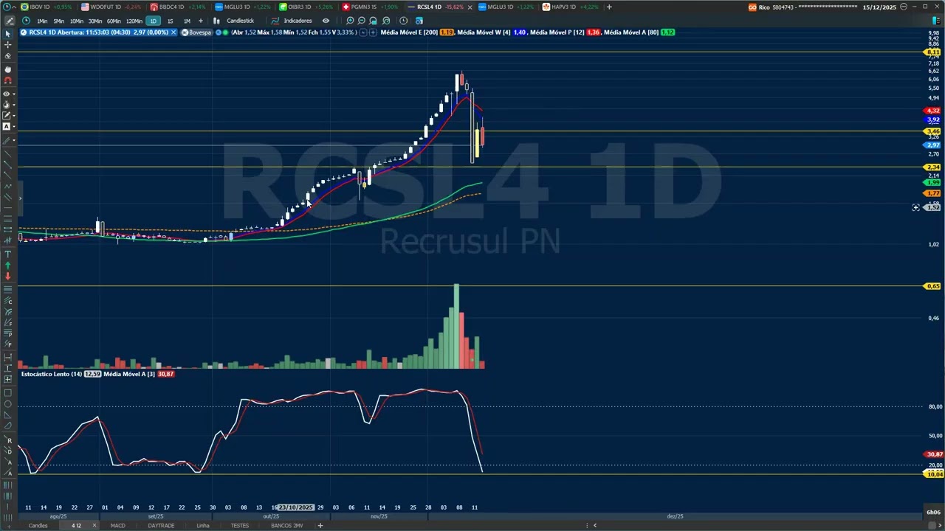Select the 5Min timeframe
Image resolution: width=945 pixels, height=531 pixels.
coord(58,21)
